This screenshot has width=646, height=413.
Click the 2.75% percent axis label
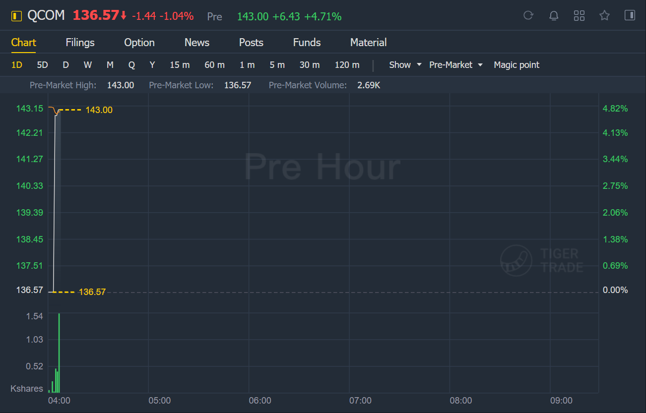point(615,186)
